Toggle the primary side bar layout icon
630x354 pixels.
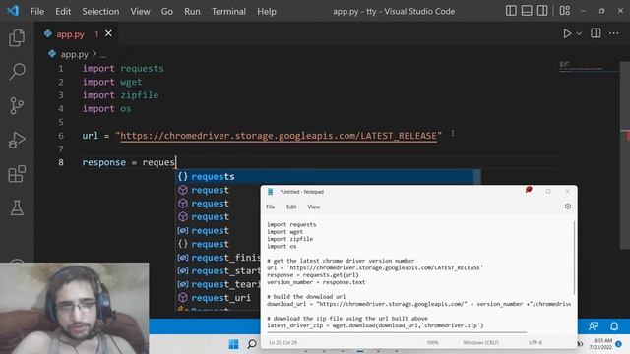[x=511, y=11]
